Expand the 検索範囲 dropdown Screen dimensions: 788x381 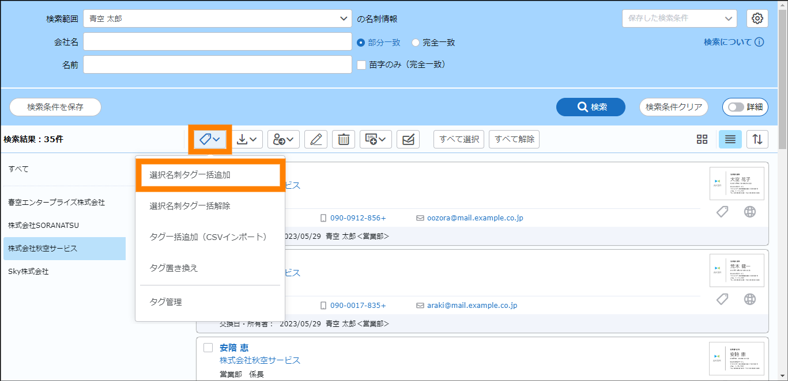[x=217, y=18]
